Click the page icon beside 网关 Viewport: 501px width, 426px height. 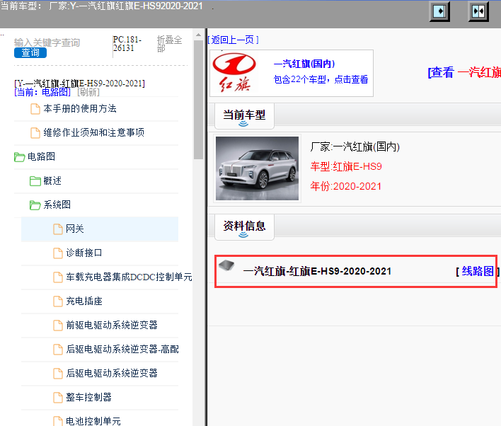(58, 229)
